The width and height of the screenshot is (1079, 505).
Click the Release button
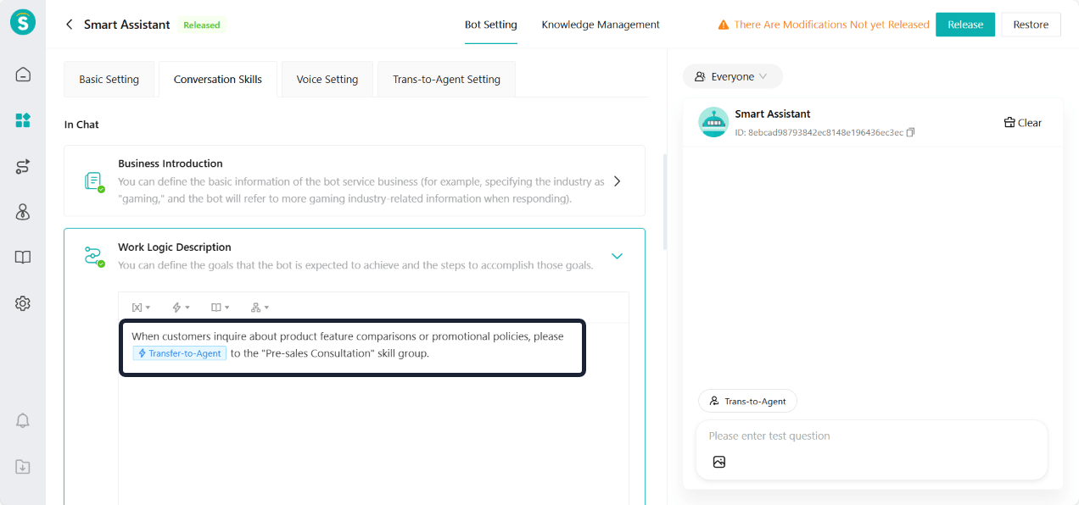[964, 25]
